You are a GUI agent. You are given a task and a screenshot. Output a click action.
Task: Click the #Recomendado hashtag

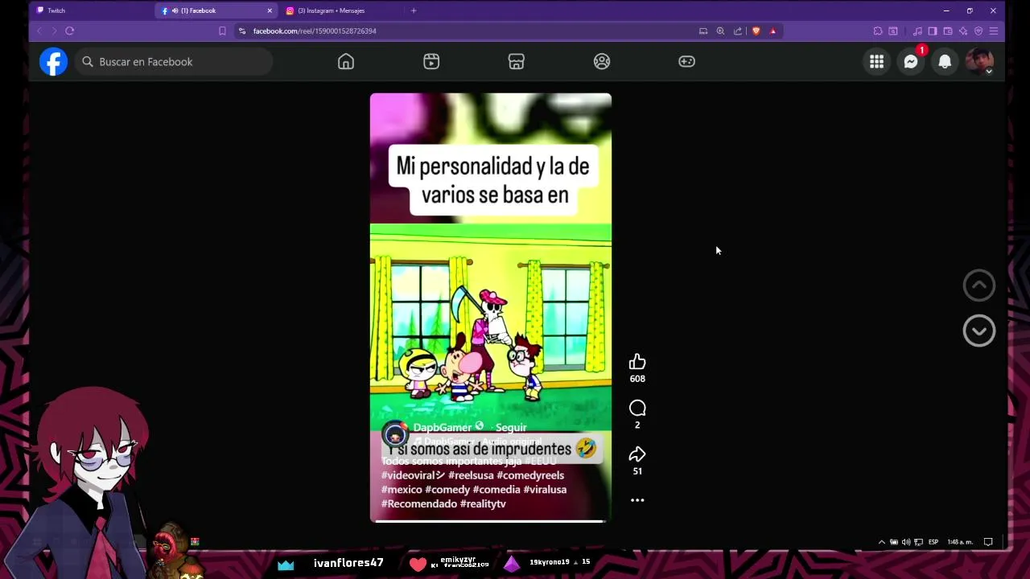[419, 504]
